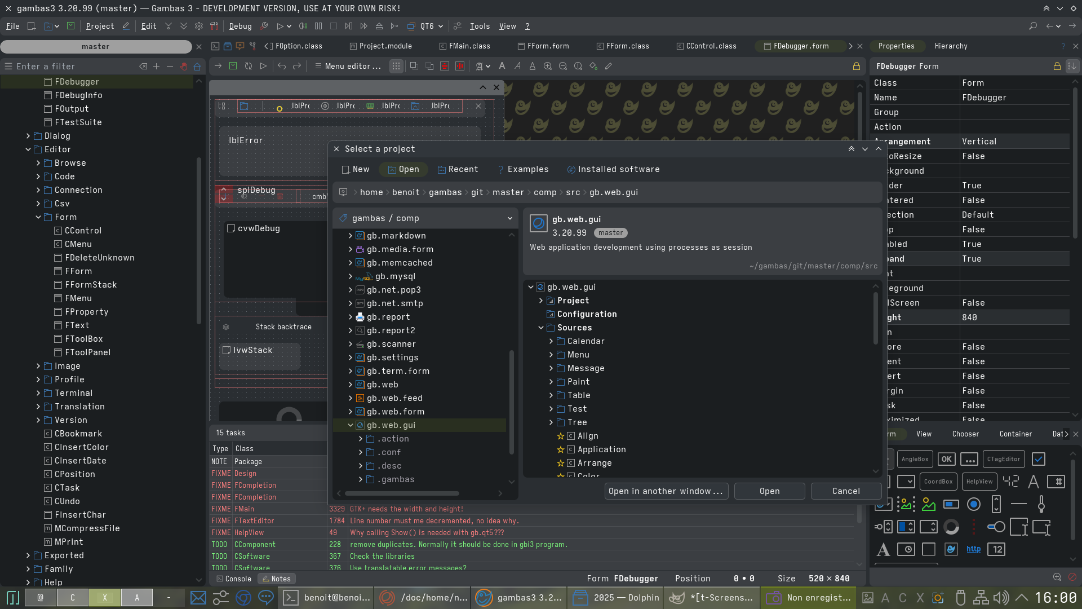Click the zoom in icon in form toolbar
This screenshot has width=1082, height=609.
[548, 67]
